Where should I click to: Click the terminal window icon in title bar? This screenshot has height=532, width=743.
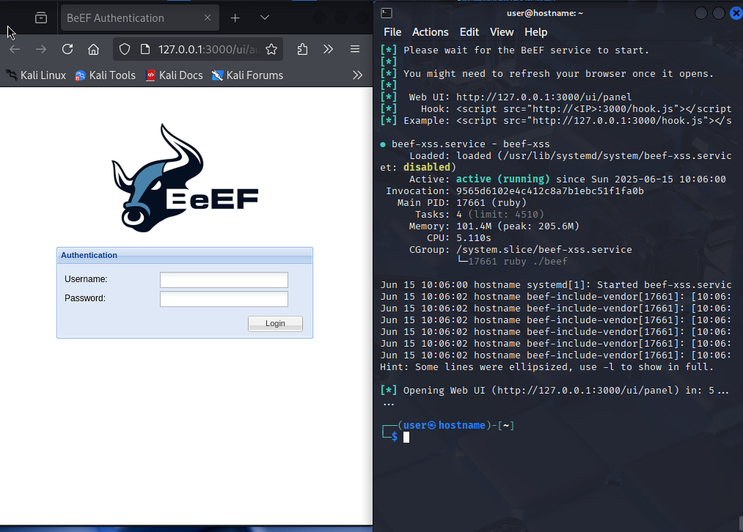(x=386, y=13)
